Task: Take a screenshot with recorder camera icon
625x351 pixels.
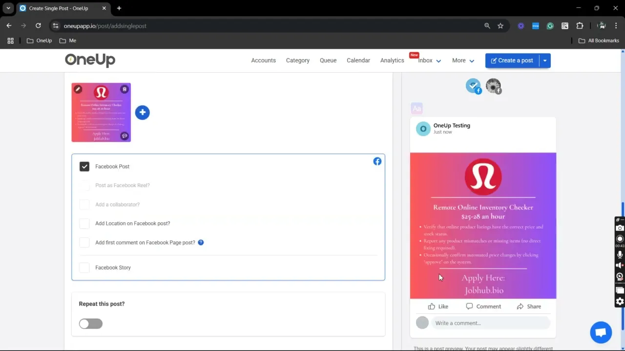Action: pyautogui.click(x=620, y=228)
